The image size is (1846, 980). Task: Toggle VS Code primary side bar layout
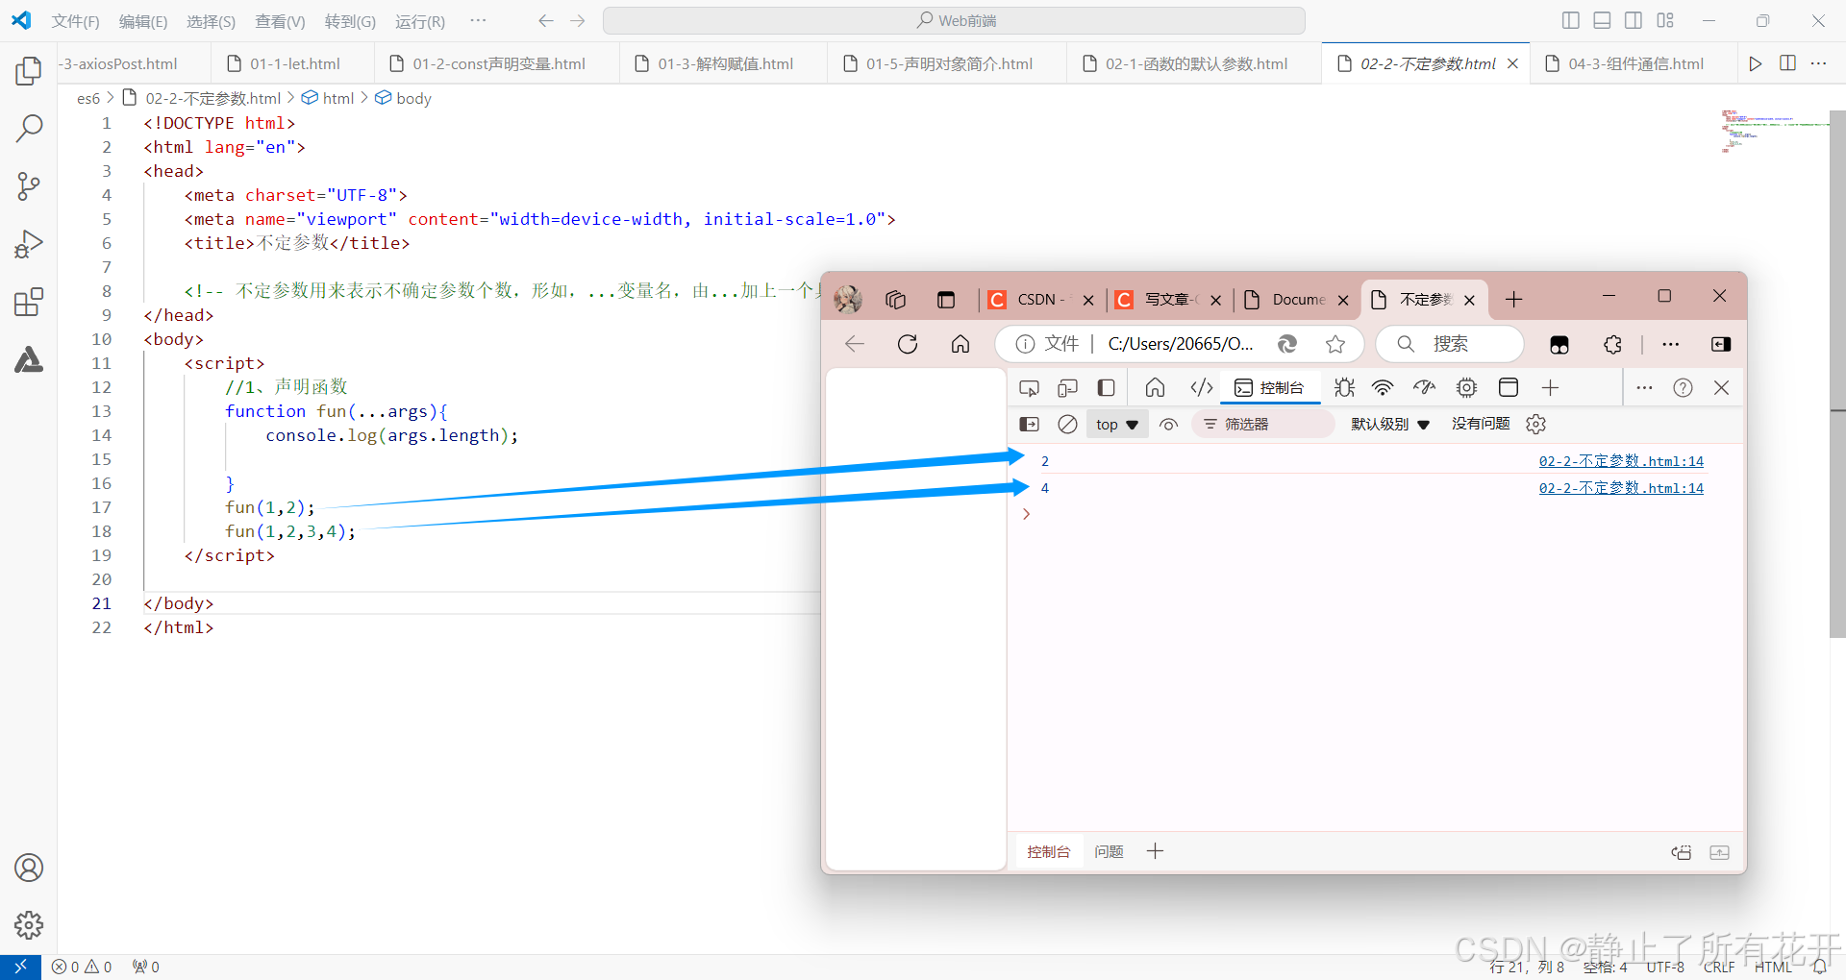point(1571,20)
